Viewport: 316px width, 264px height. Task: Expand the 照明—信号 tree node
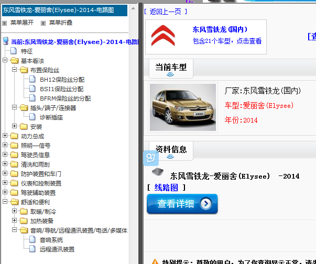pos(5,145)
